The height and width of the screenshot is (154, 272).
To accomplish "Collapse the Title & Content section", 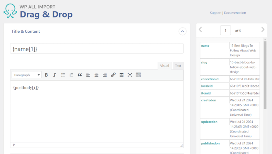I will [182, 32].
